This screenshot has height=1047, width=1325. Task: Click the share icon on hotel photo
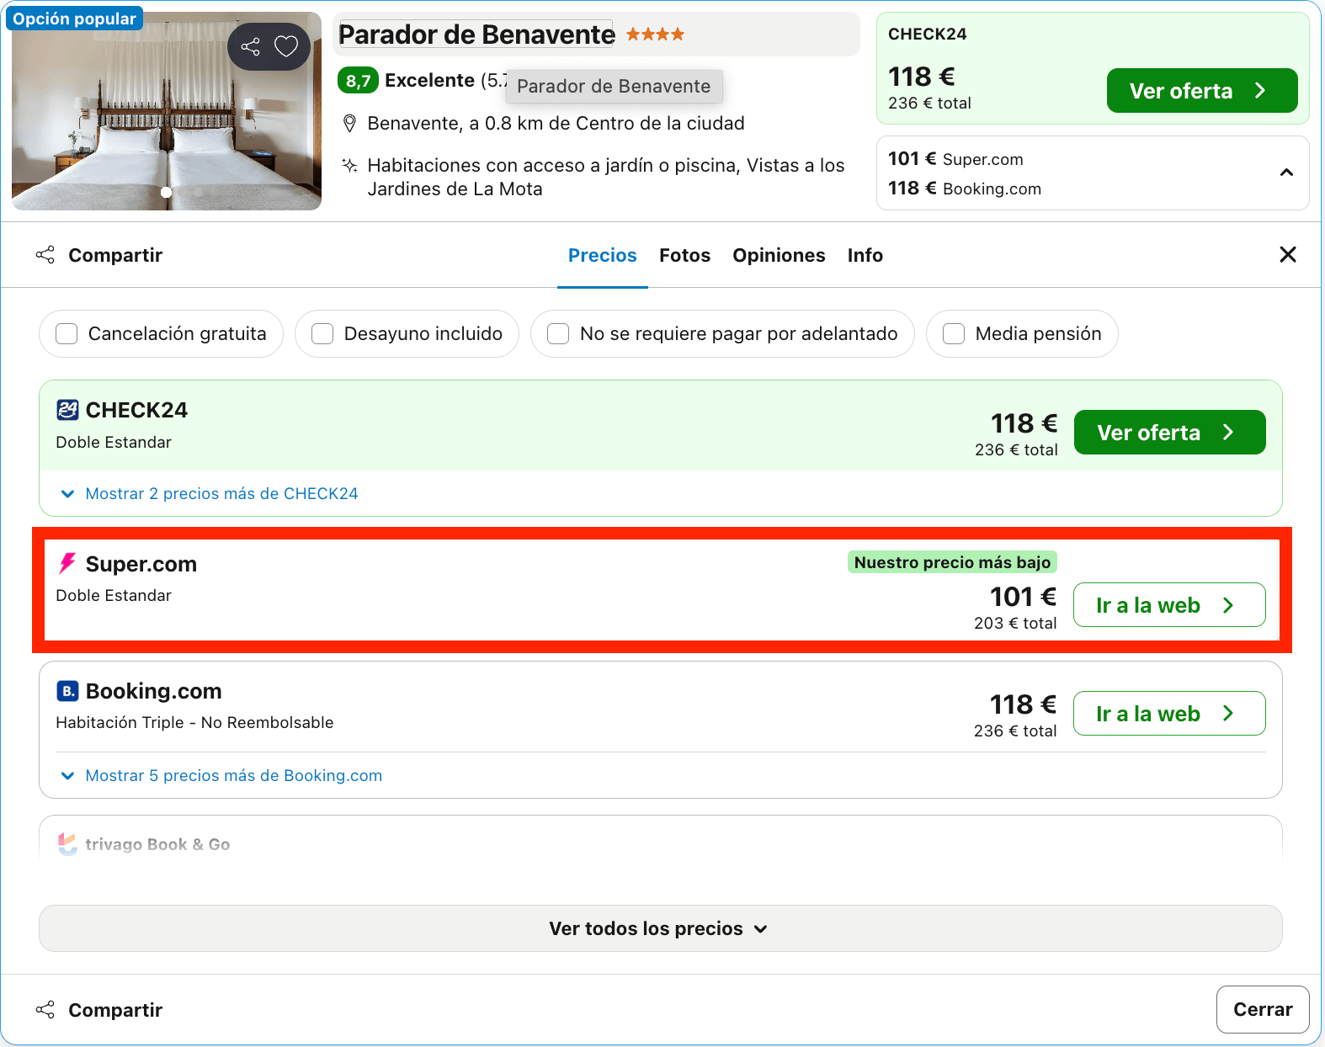pos(250,46)
